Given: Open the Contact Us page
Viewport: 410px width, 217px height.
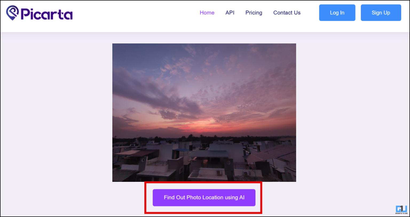Looking at the screenshot, I should tap(287, 13).
